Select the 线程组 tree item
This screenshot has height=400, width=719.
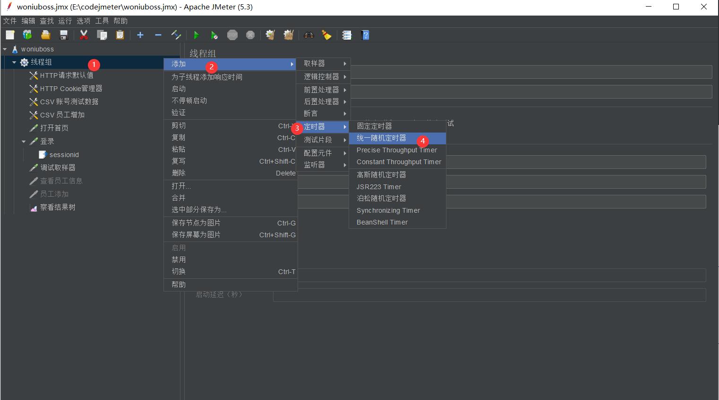click(41, 62)
